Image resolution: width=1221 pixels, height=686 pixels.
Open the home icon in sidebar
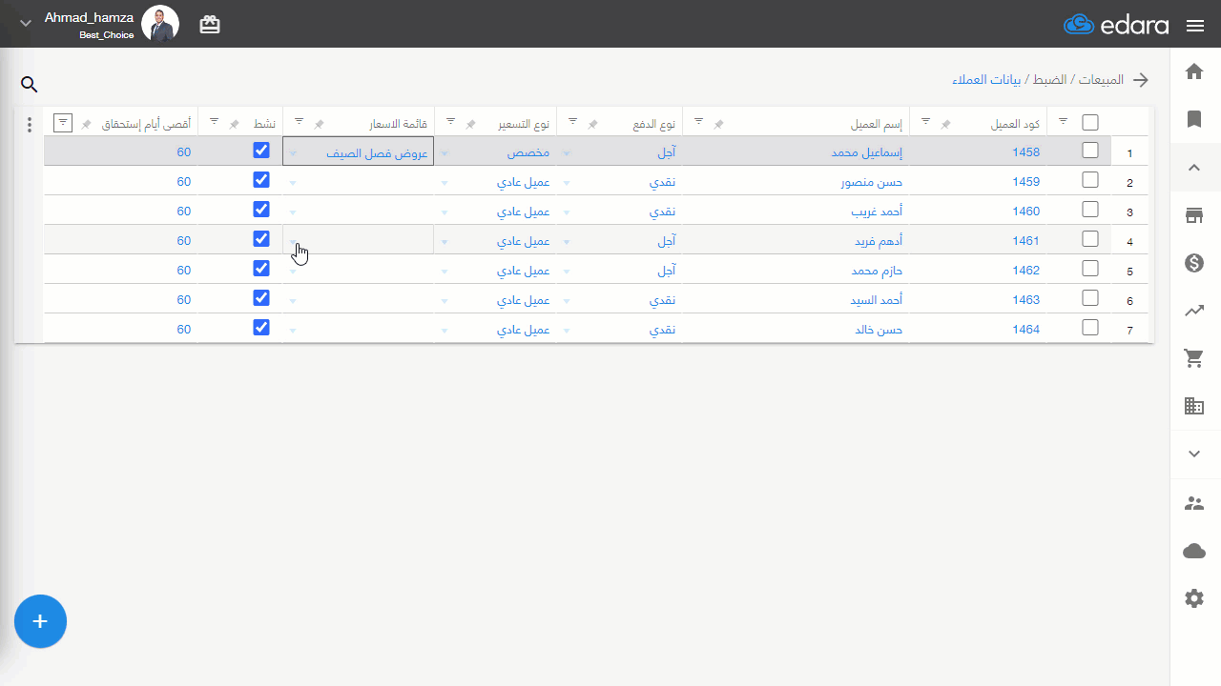(x=1194, y=71)
